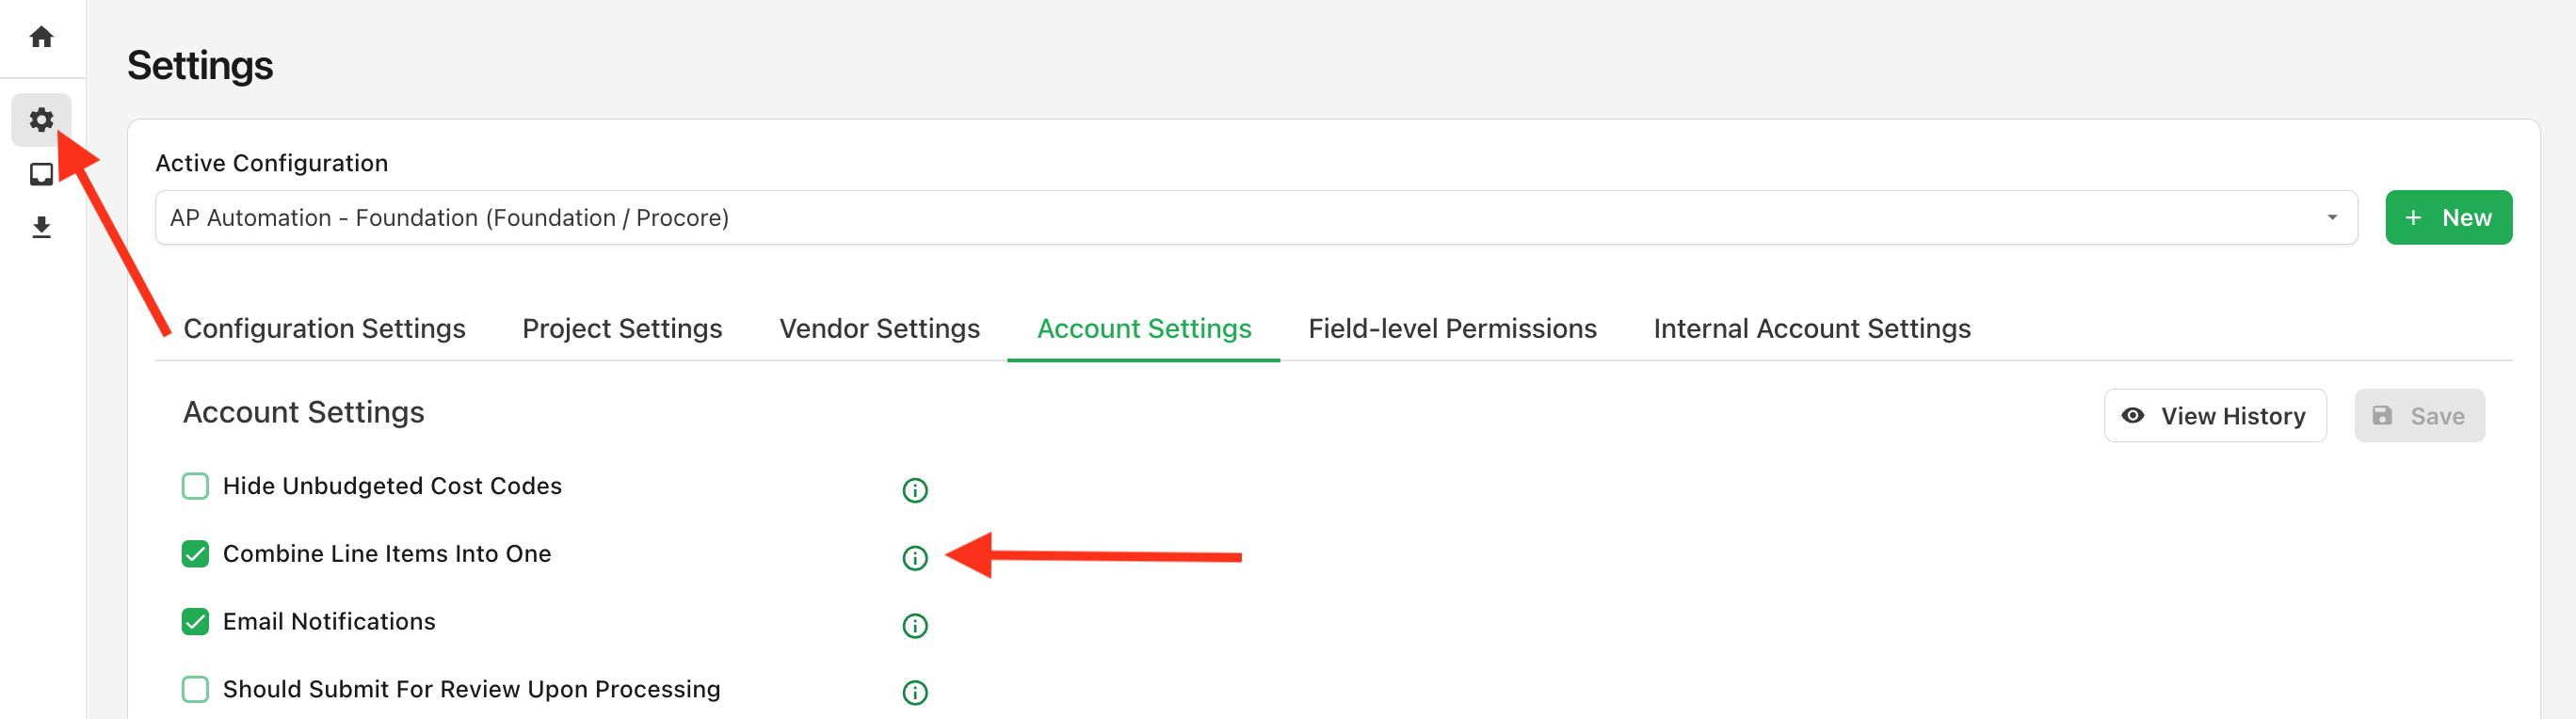The image size is (2576, 719).
Task: Select the settings gear icon in the sidebar
Action: tap(41, 119)
